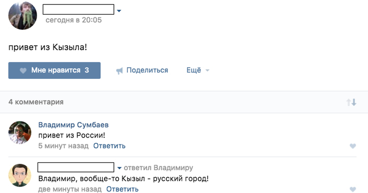Viewport: 368px width, 193px height.
Task: Click the redacted post author name
Action: (x=79, y=10)
